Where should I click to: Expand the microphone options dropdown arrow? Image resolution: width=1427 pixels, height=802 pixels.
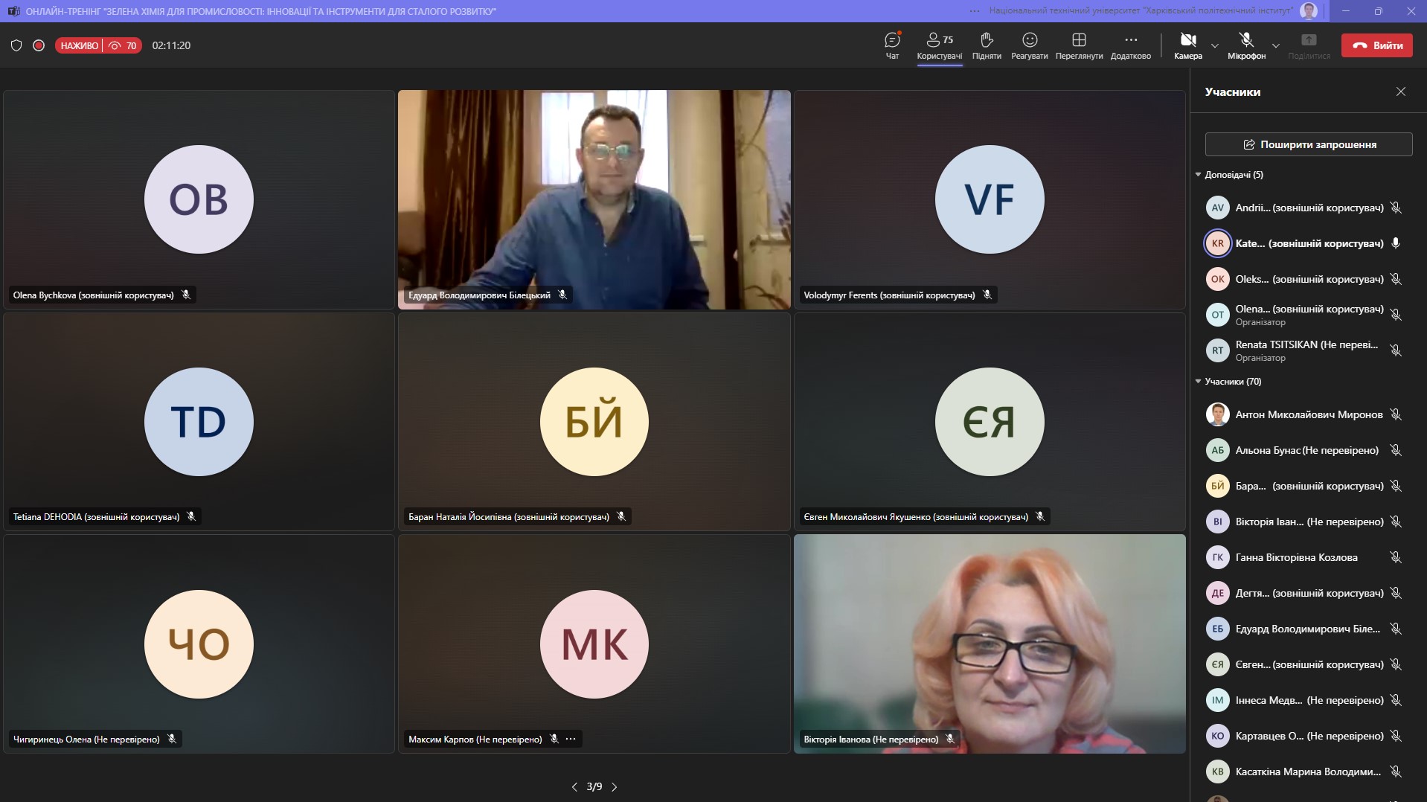point(1276,45)
